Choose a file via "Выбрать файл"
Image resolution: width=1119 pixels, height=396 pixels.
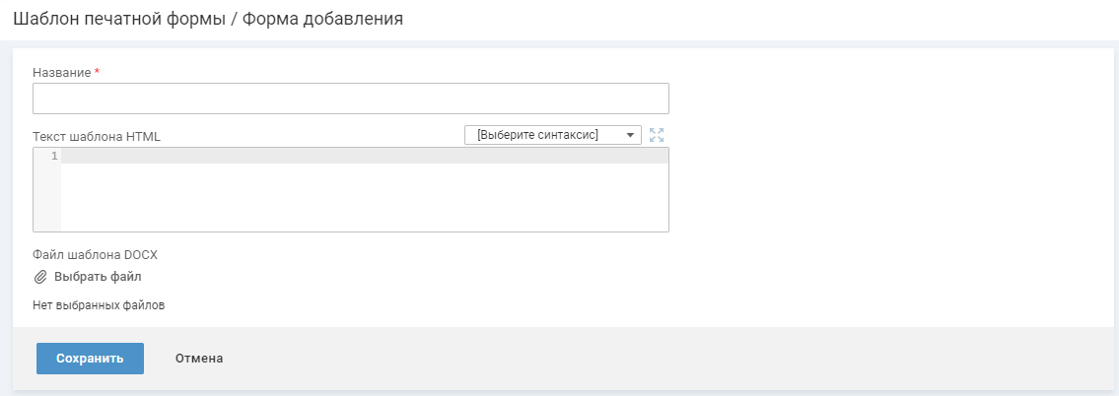(x=98, y=277)
